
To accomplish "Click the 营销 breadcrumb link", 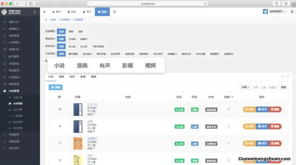I will pyautogui.click(x=53, y=19).
